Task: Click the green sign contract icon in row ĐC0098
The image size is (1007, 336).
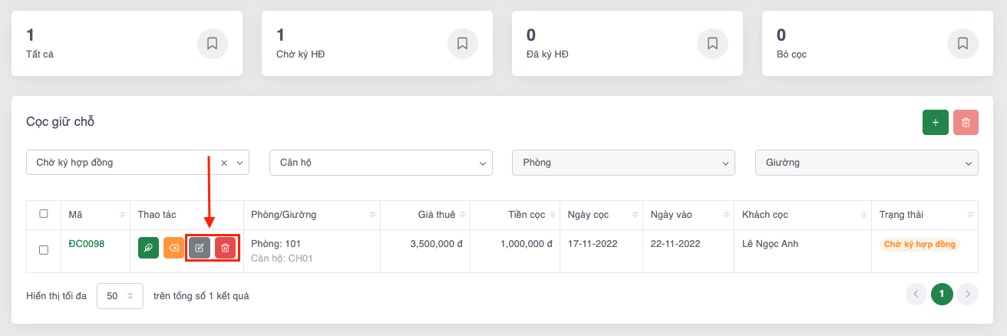Action: click(148, 248)
